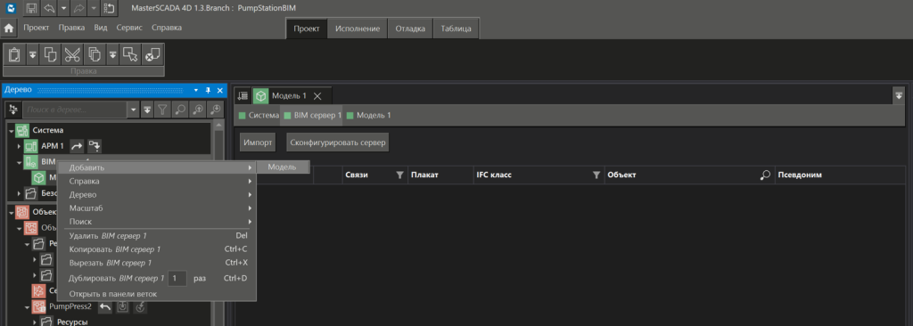
Task: Select Модель in the Добавить submenu
Action: pos(283,167)
